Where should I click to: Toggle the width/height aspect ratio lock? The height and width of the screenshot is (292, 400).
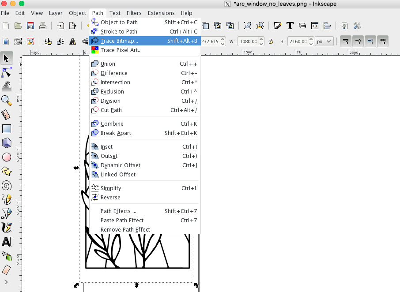[271, 41]
